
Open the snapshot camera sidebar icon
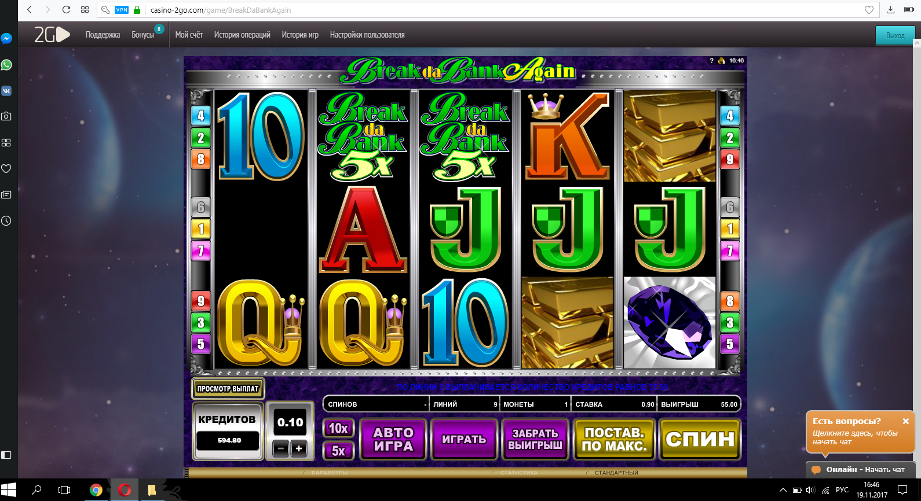coord(6,116)
